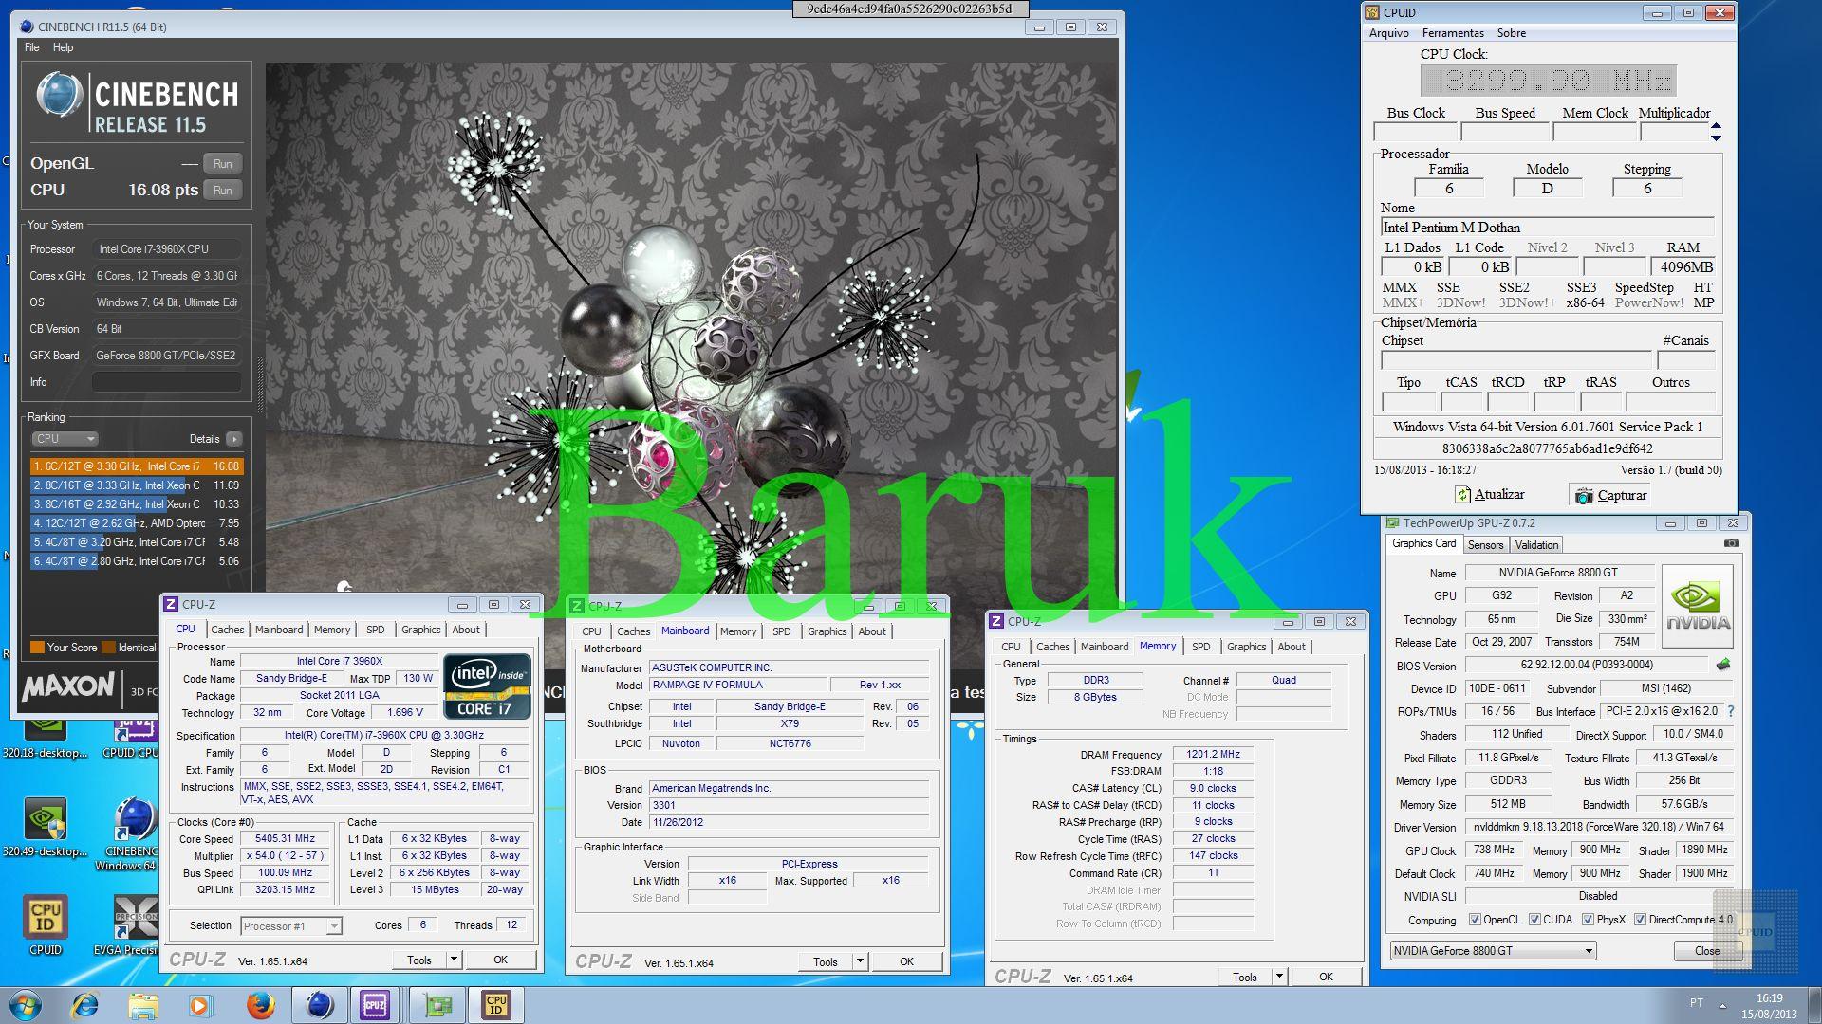This screenshot has width=1822, height=1024.
Task: Open Graphics tab in CPU-Z Mainboard window
Action: coord(827,631)
